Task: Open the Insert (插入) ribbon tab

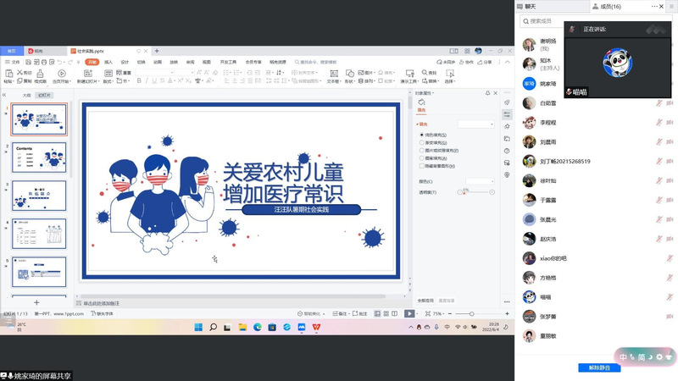Action: [x=108, y=62]
